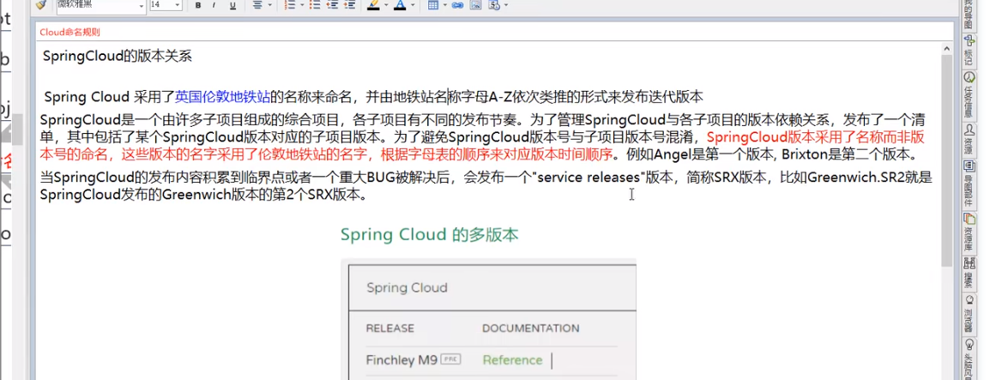The image size is (1002, 380).
Task: Toggle italic formatting
Action: (x=214, y=6)
